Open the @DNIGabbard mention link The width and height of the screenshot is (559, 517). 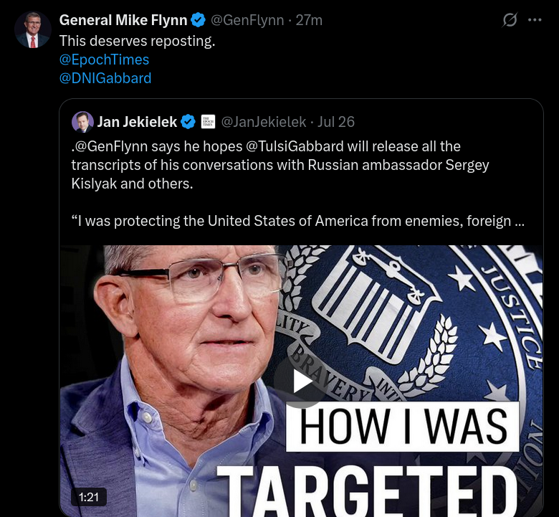[105, 78]
